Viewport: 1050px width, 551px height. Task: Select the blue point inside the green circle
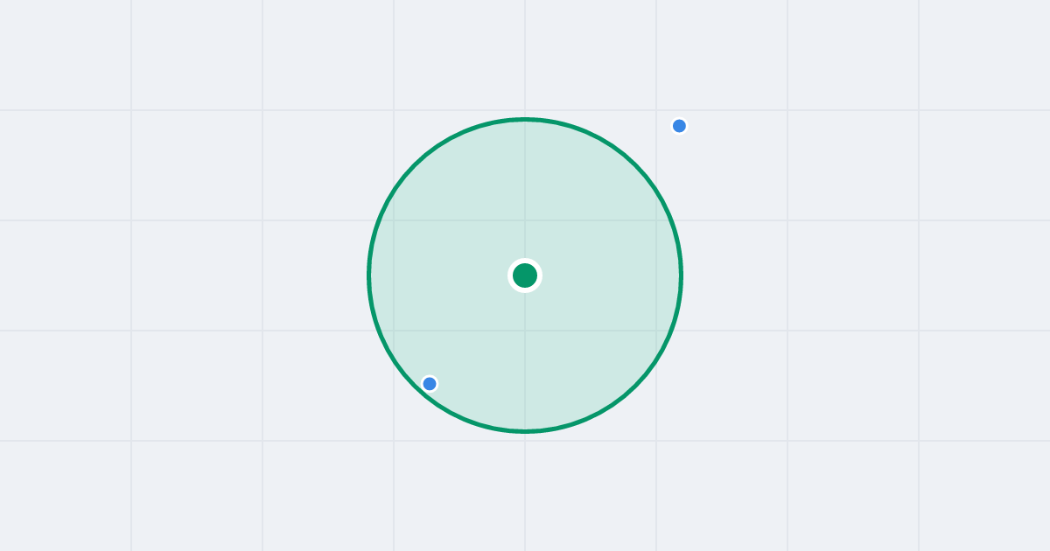pos(430,384)
